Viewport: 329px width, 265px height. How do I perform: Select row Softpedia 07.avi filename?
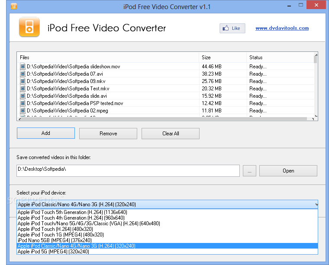(x=65, y=74)
